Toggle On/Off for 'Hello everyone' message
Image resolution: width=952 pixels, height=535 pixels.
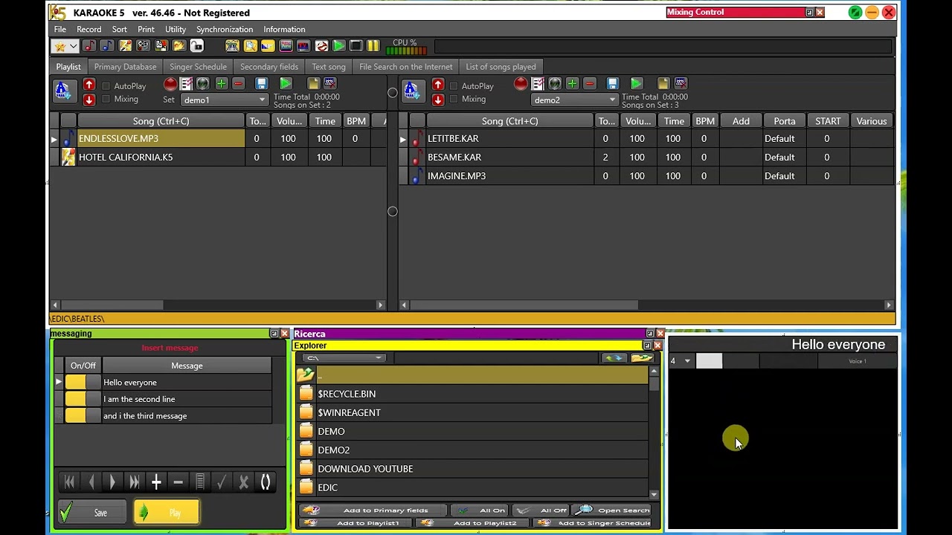click(83, 382)
